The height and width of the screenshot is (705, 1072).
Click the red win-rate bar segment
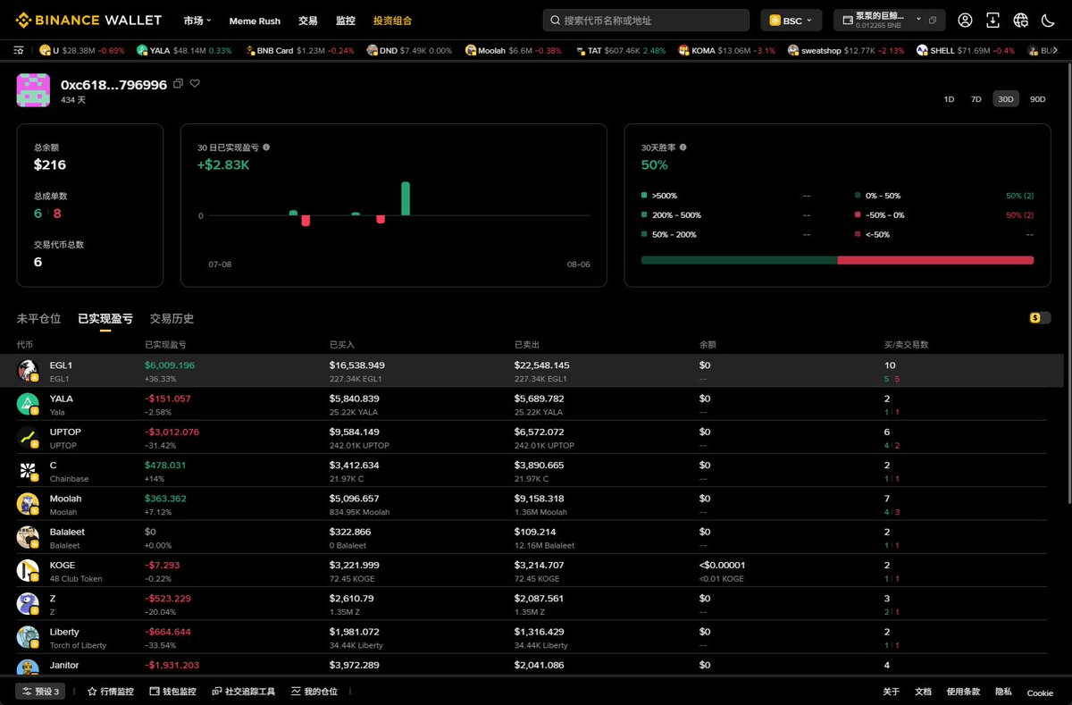pyautogui.click(x=935, y=260)
